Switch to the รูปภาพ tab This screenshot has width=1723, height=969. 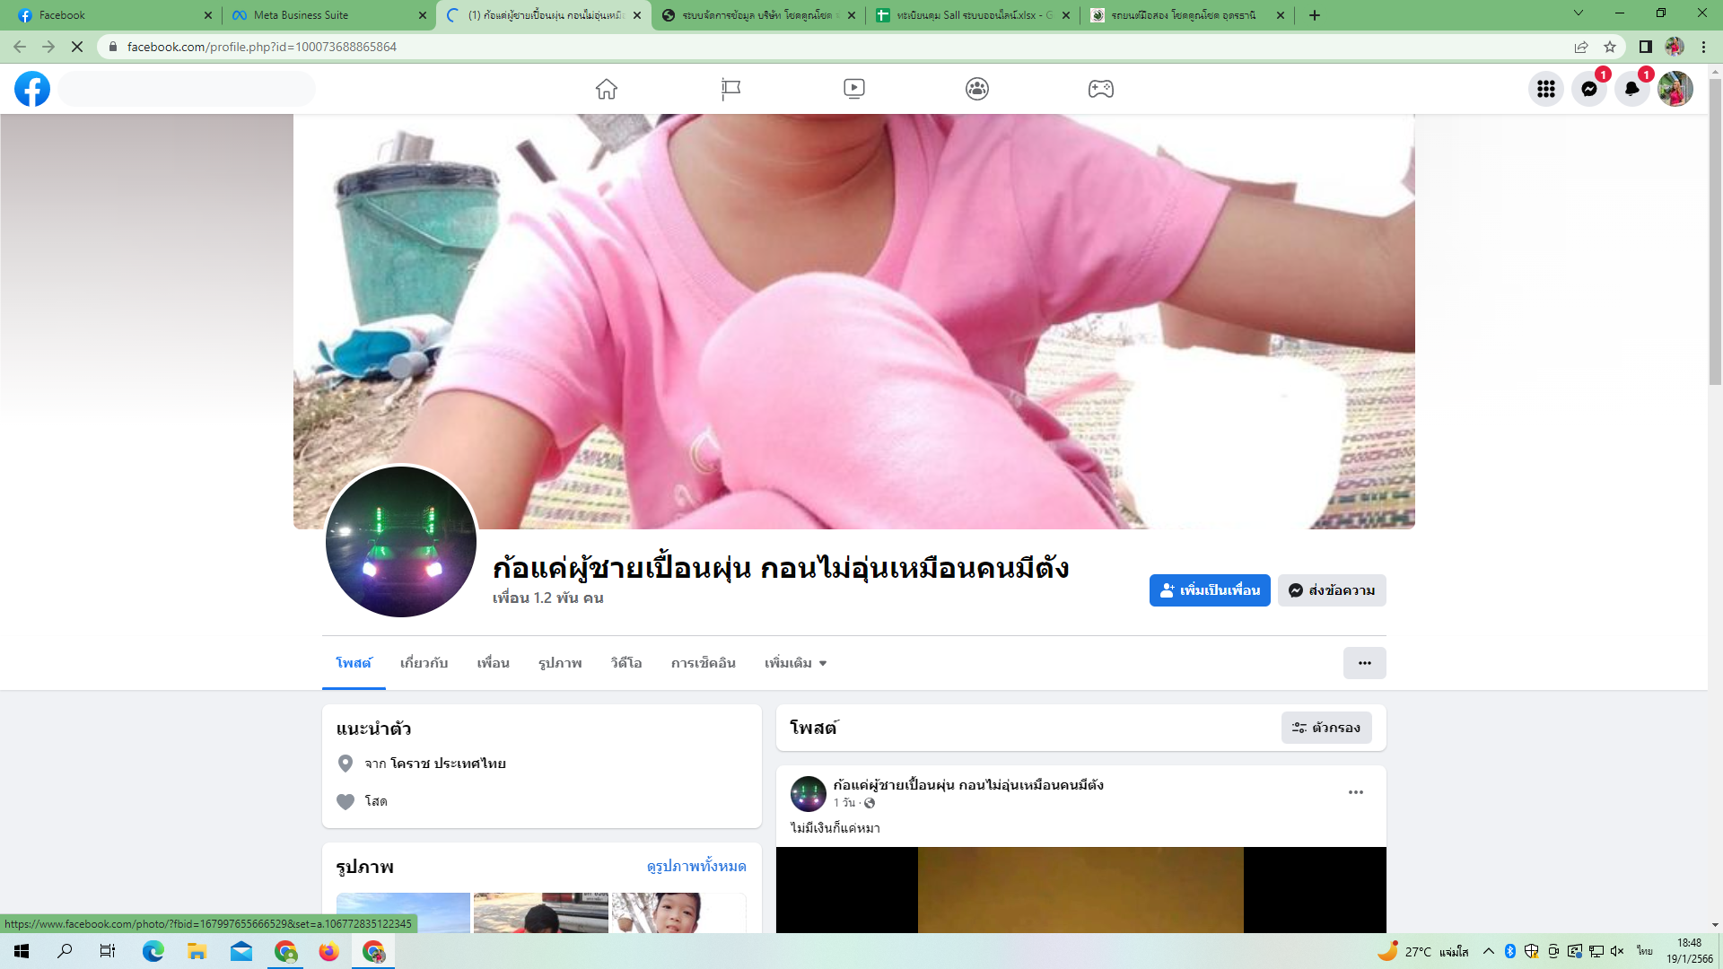click(x=560, y=663)
